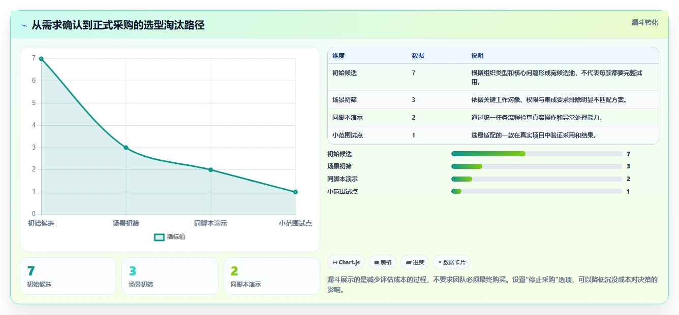Click the icon inside the Chart.js tag
Viewport: 679px width, 315px height.
coord(335,263)
